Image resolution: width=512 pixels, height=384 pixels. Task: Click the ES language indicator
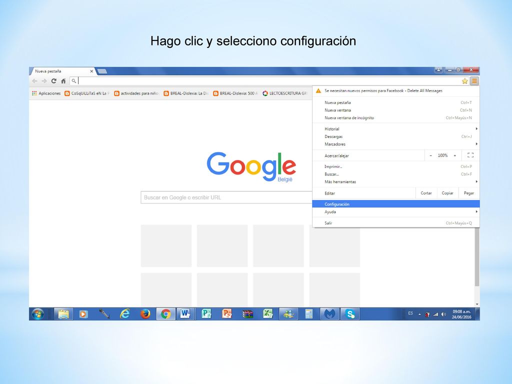(x=410, y=313)
